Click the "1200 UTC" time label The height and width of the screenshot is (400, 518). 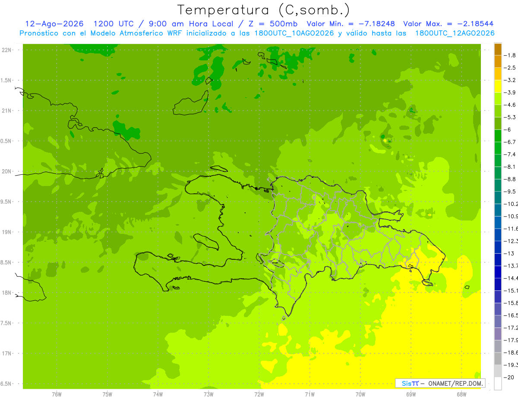(113, 24)
